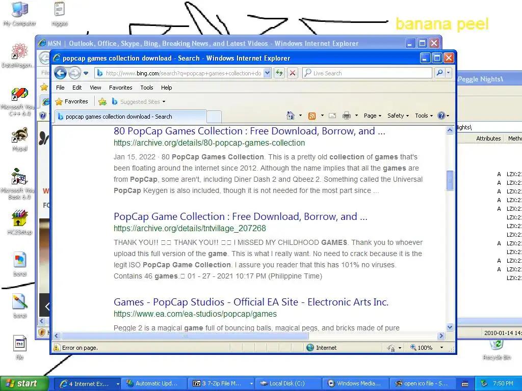Select My Computer desktop icon

(x=20, y=14)
